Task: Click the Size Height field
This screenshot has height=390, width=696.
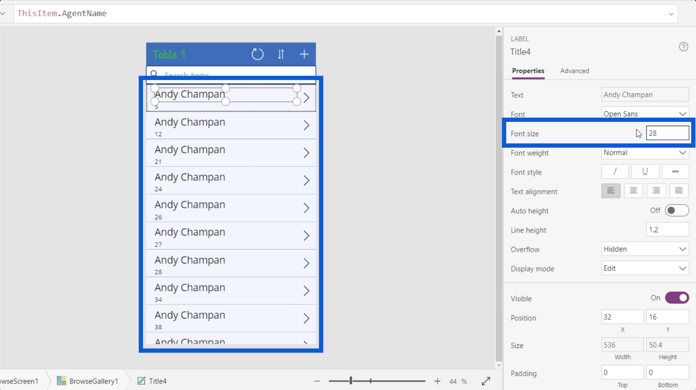Action: (x=667, y=345)
